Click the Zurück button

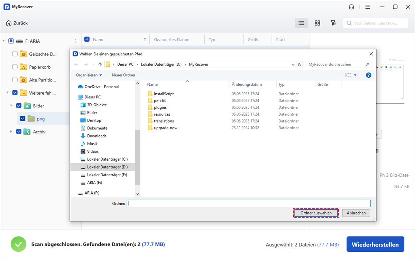17,23
